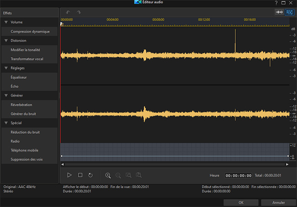Click the loop playback icon
This screenshot has width=297, height=207.
pos(90,175)
